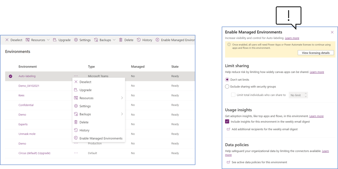Image resolution: width=338 pixels, height=169 pixels.
Task: Click the ellipsis next to Circus (default) environment
Action: tap(76, 153)
